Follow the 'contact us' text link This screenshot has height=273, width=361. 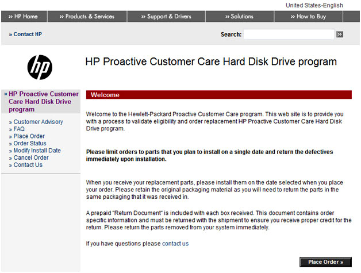175,244
